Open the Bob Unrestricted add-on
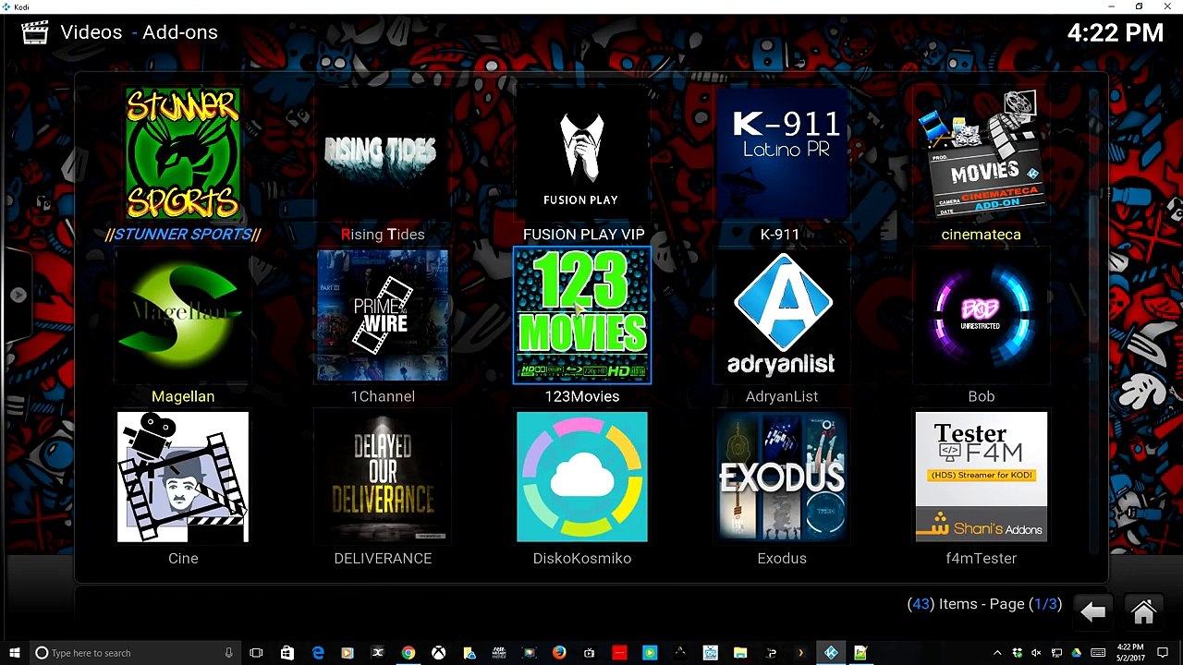 point(982,316)
